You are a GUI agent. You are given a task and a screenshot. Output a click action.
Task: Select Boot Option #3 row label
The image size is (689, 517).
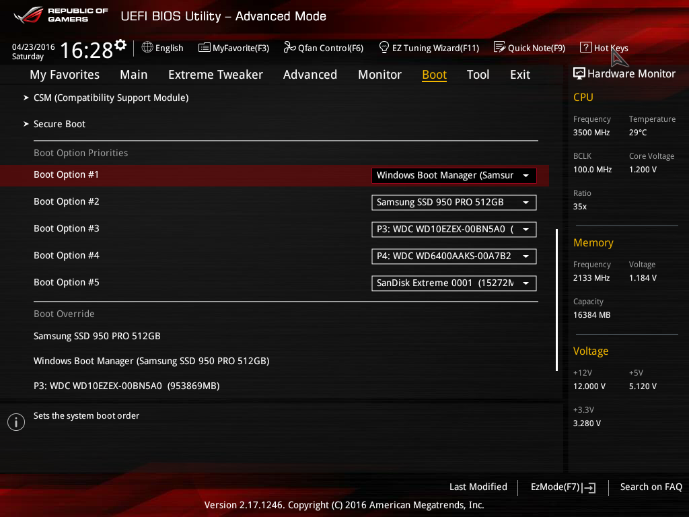(67, 228)
